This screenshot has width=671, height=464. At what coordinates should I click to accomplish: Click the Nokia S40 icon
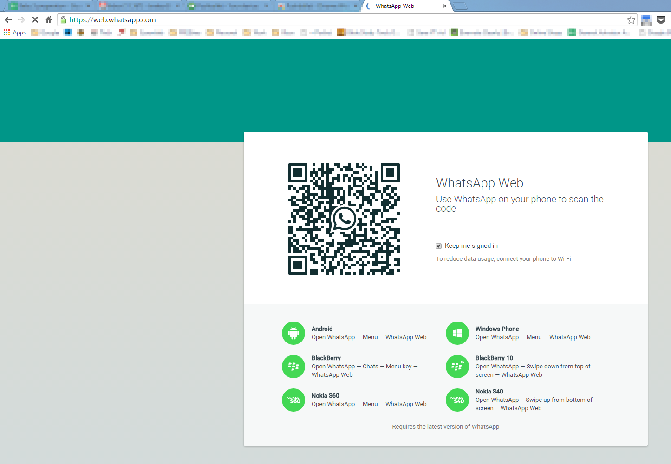click(457, 400)
